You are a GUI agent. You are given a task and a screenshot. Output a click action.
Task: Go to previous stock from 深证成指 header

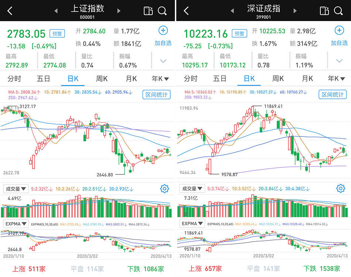pyautogui.click(x=232, y=11)
